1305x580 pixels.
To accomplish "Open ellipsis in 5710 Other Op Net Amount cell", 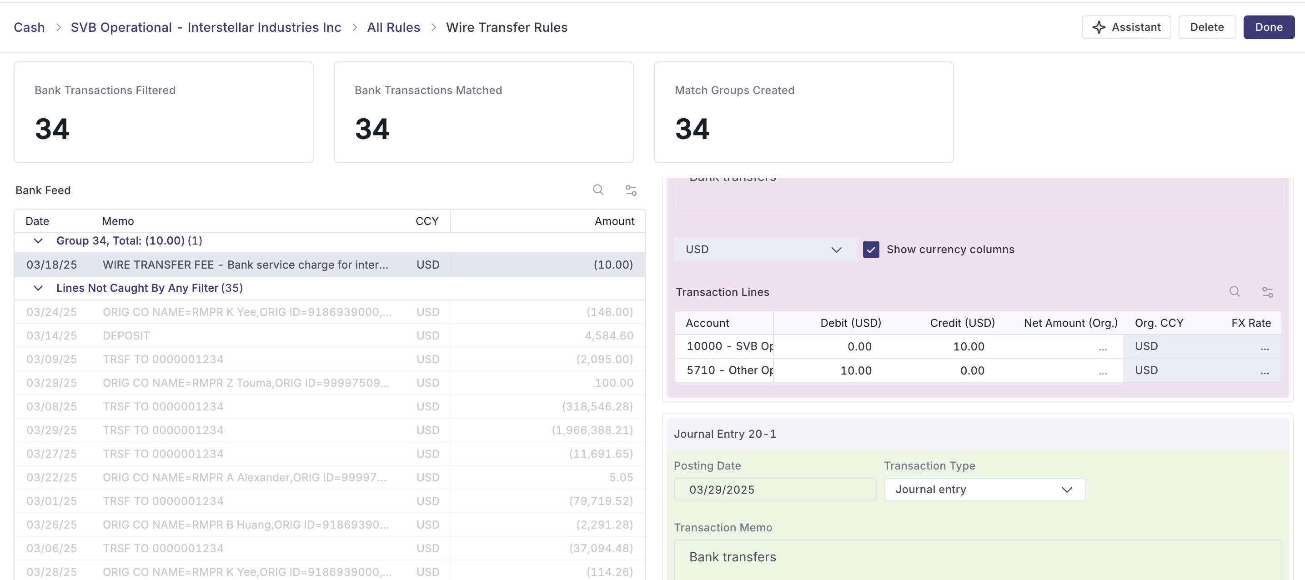I will pyautogui.click(x=1103, y=371).
